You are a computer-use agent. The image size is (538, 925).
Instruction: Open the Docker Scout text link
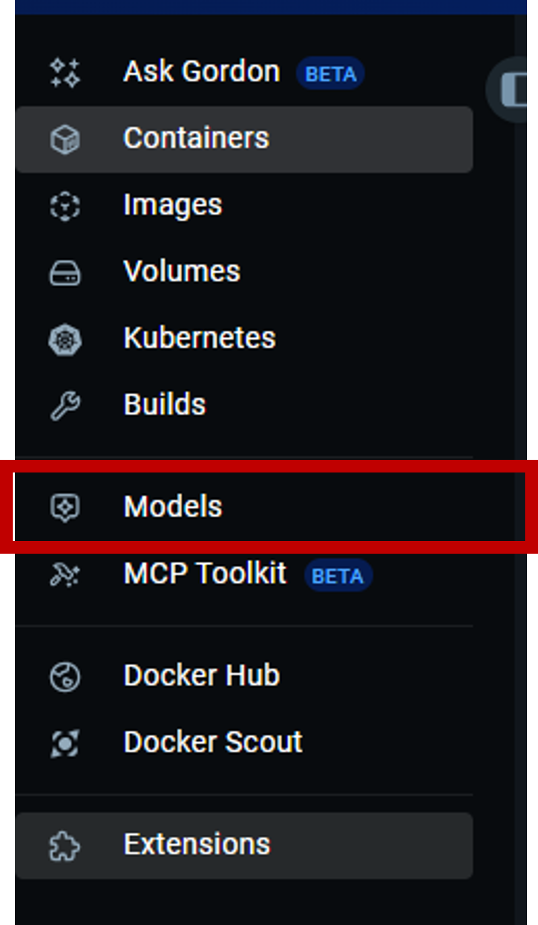point(213,742)
